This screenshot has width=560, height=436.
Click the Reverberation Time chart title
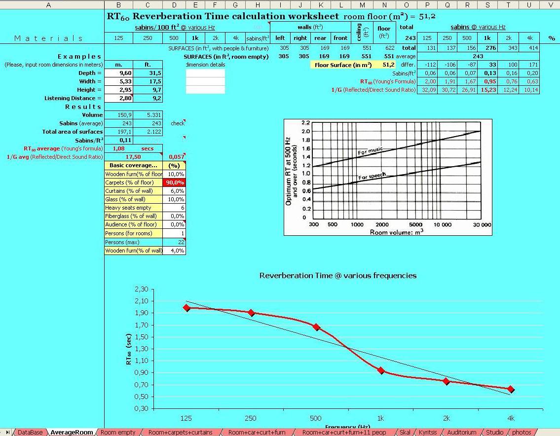(x=338, y=276)
